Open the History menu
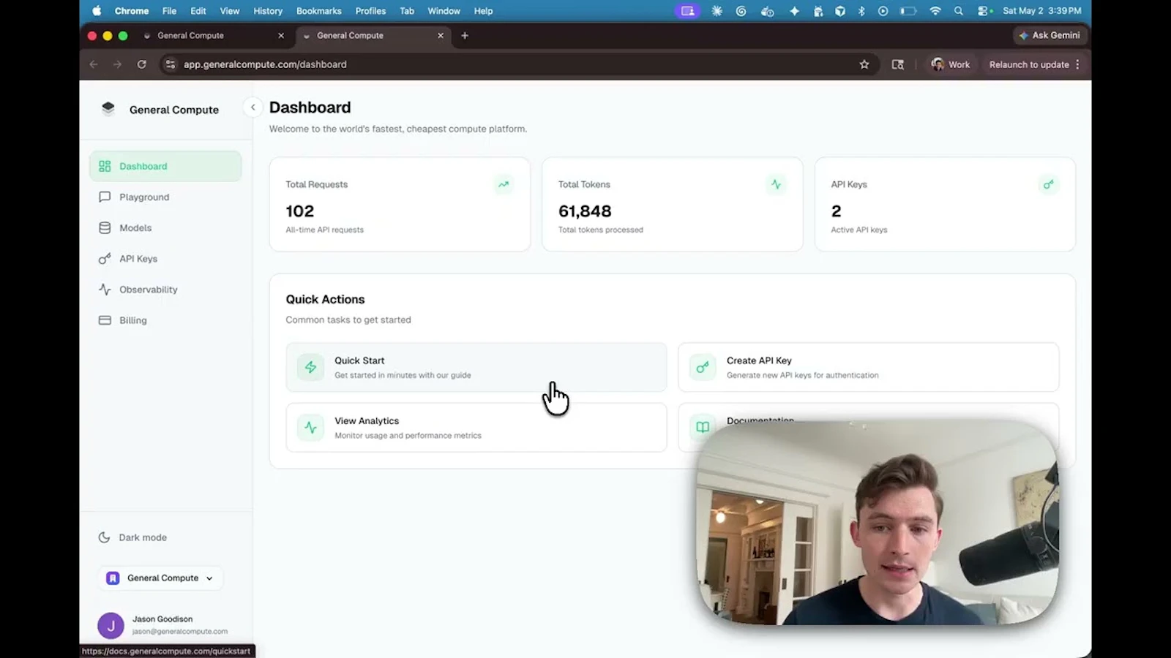Screen dimensions: 1171x658 tap(268, 11)
